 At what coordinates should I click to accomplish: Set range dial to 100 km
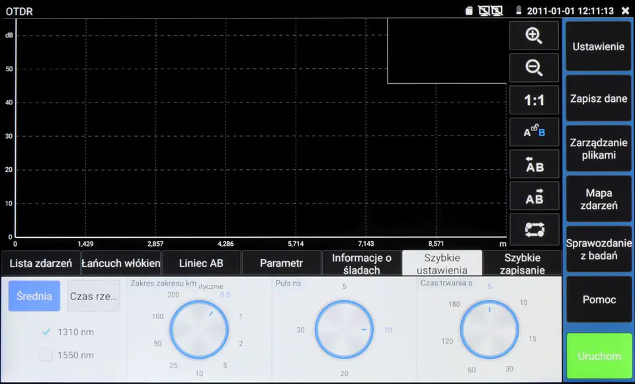click(157, 317)
